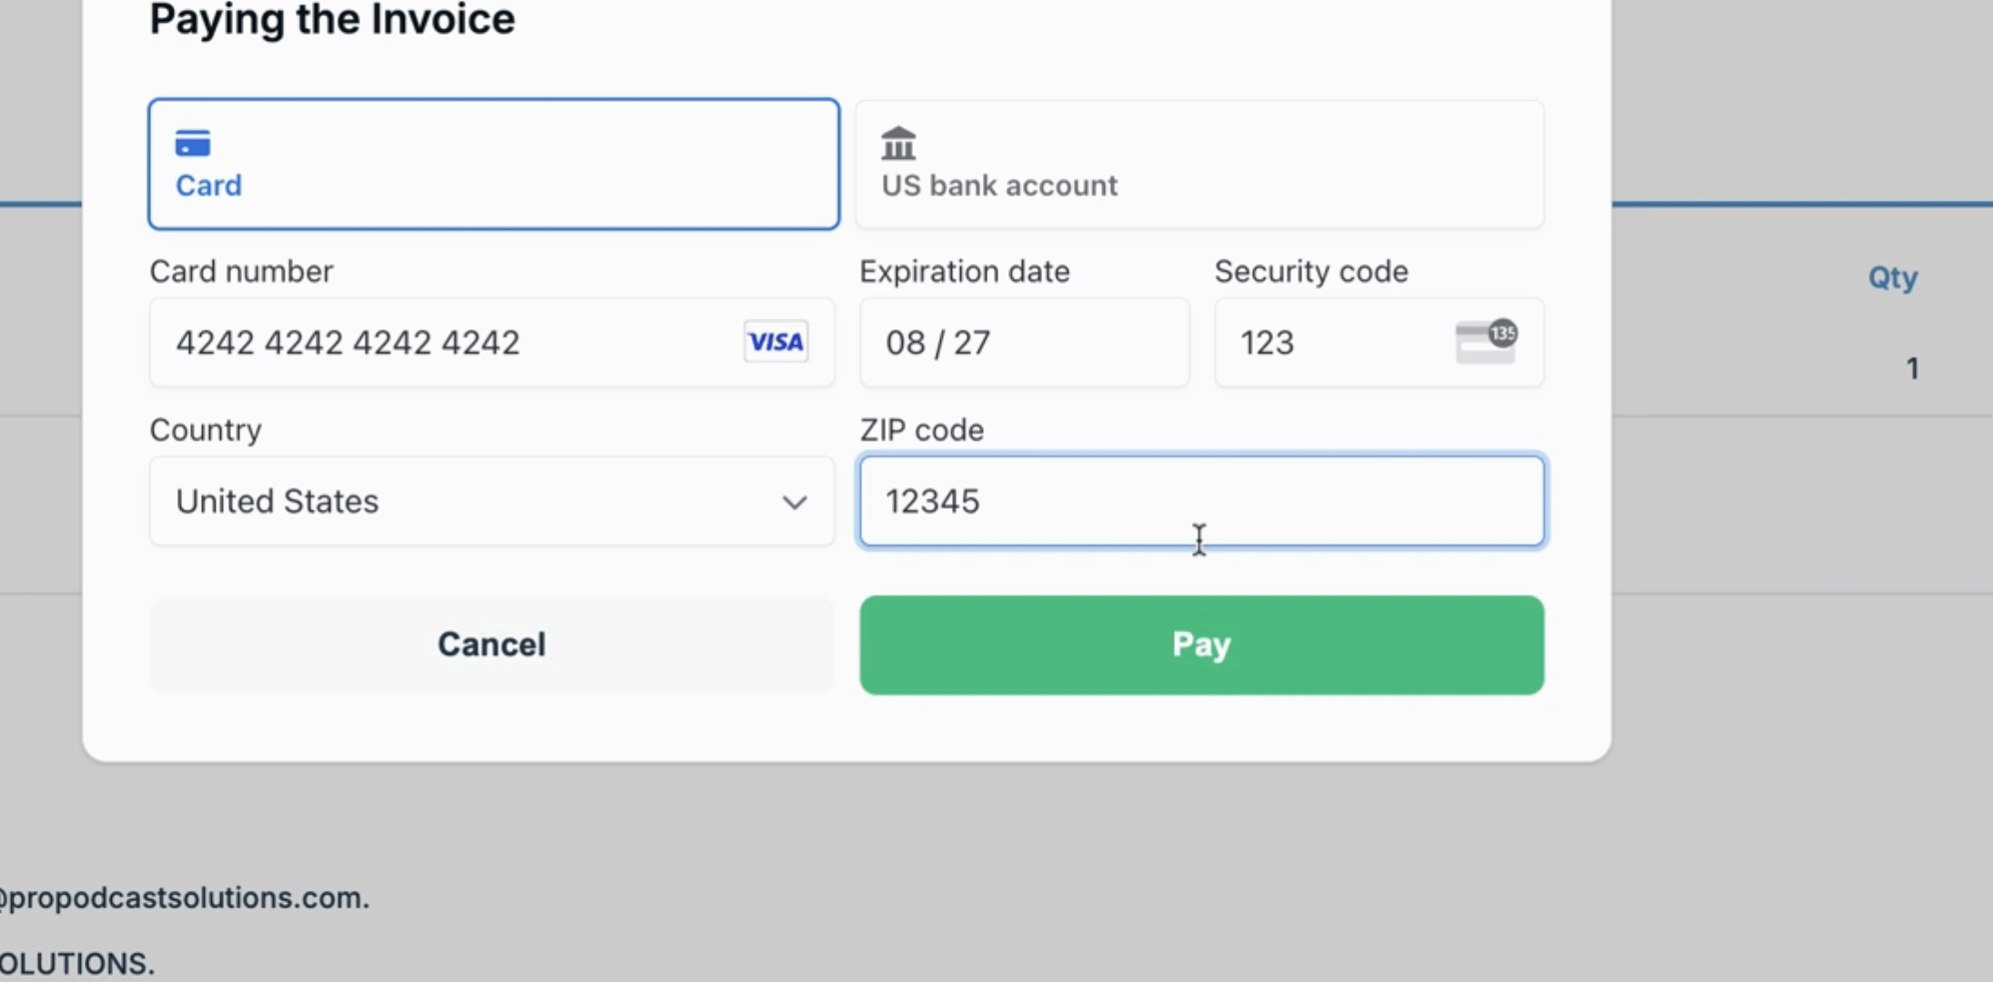The height and width of the screenshot is (982, 1993).
Task: Click United States in Country selector
Action: [x=277, y=501]
